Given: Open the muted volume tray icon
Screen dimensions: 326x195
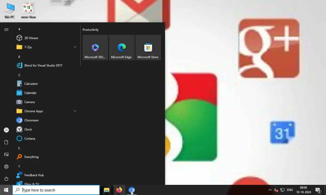Looking at the screenshot, I should 276,190.
